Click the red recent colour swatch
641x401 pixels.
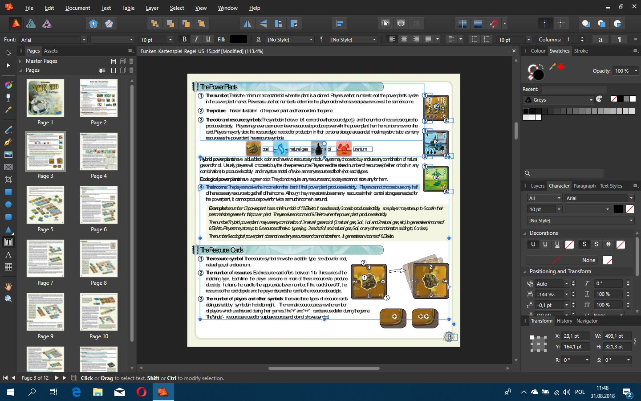point(561,67)
